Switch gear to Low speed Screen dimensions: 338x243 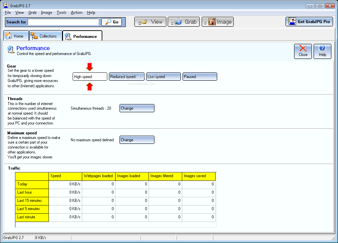pyautogui.click(x=163, y=77)
